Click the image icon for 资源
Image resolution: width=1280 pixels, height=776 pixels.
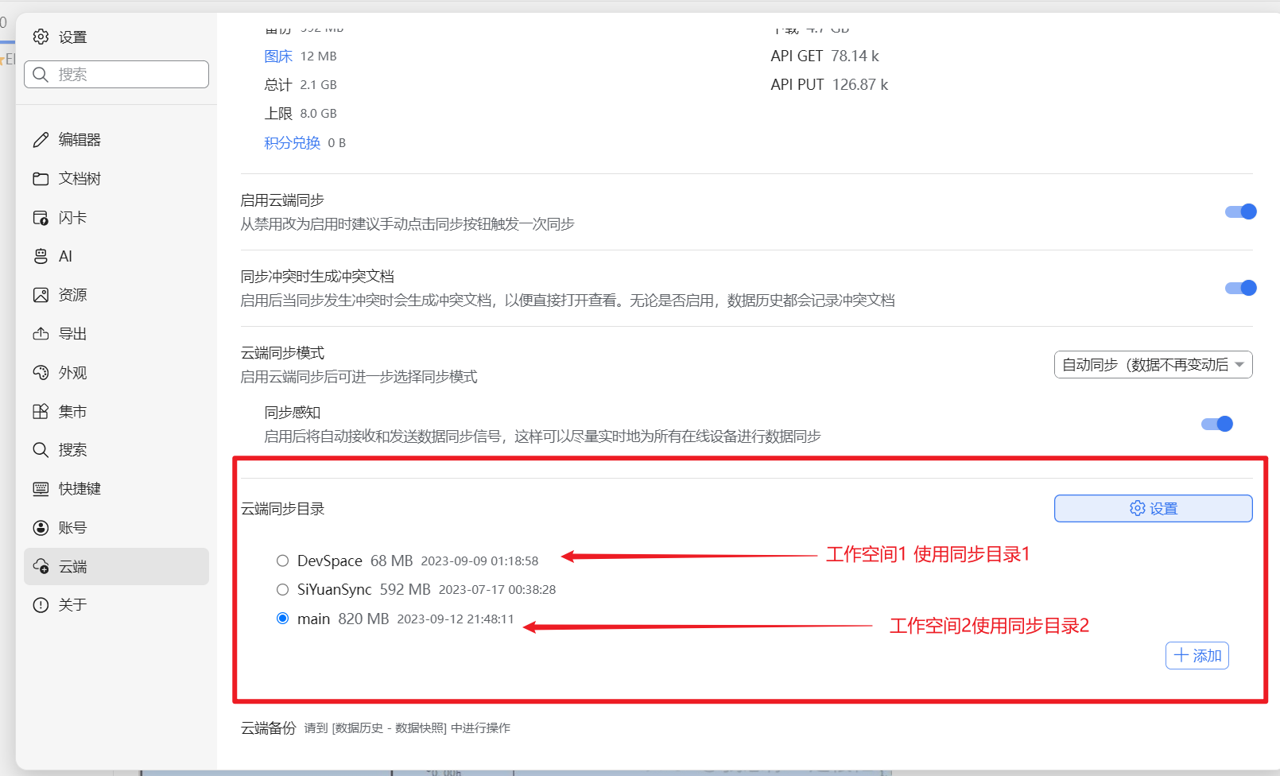41,295
